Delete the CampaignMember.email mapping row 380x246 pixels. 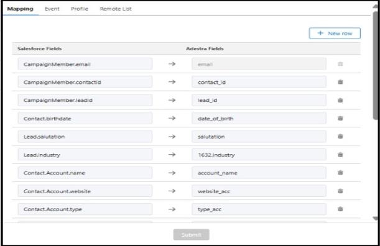tap(340, 64)
